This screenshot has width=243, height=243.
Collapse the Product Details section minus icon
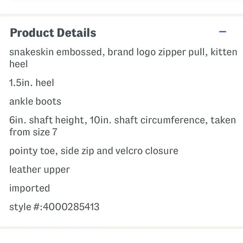[x=222, y=32]
